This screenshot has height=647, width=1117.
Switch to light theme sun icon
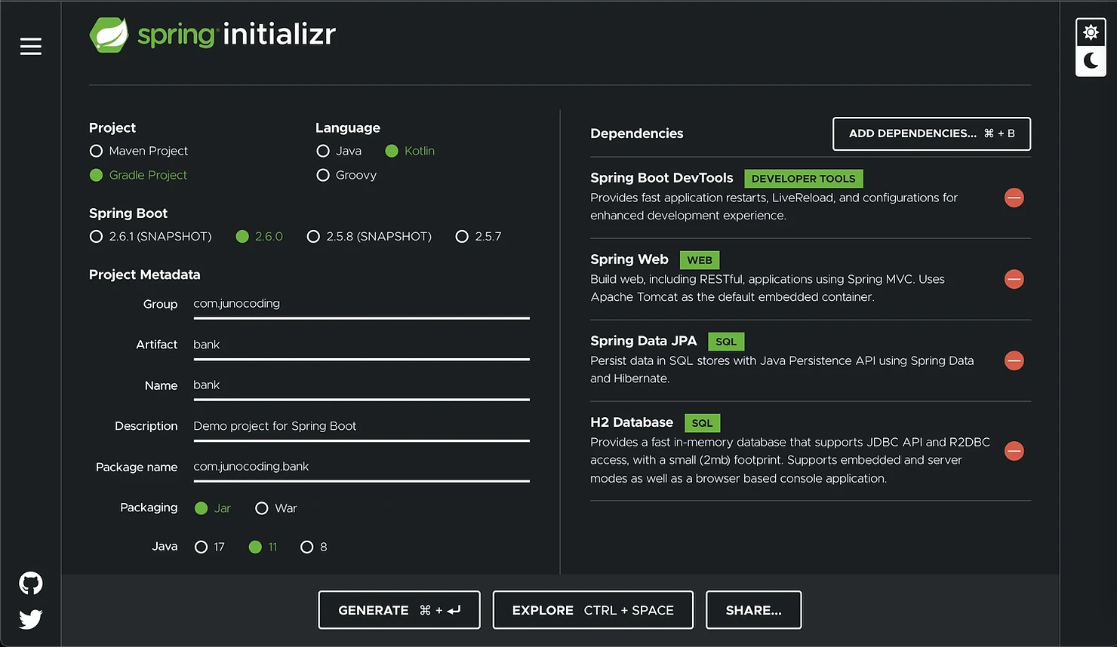(1091, 32)
